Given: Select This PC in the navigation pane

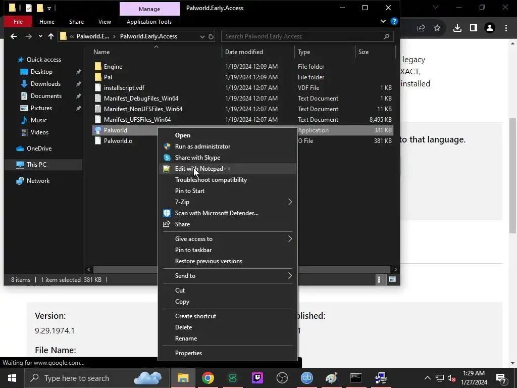Looking at the screenshot, I should click(43, 164).
